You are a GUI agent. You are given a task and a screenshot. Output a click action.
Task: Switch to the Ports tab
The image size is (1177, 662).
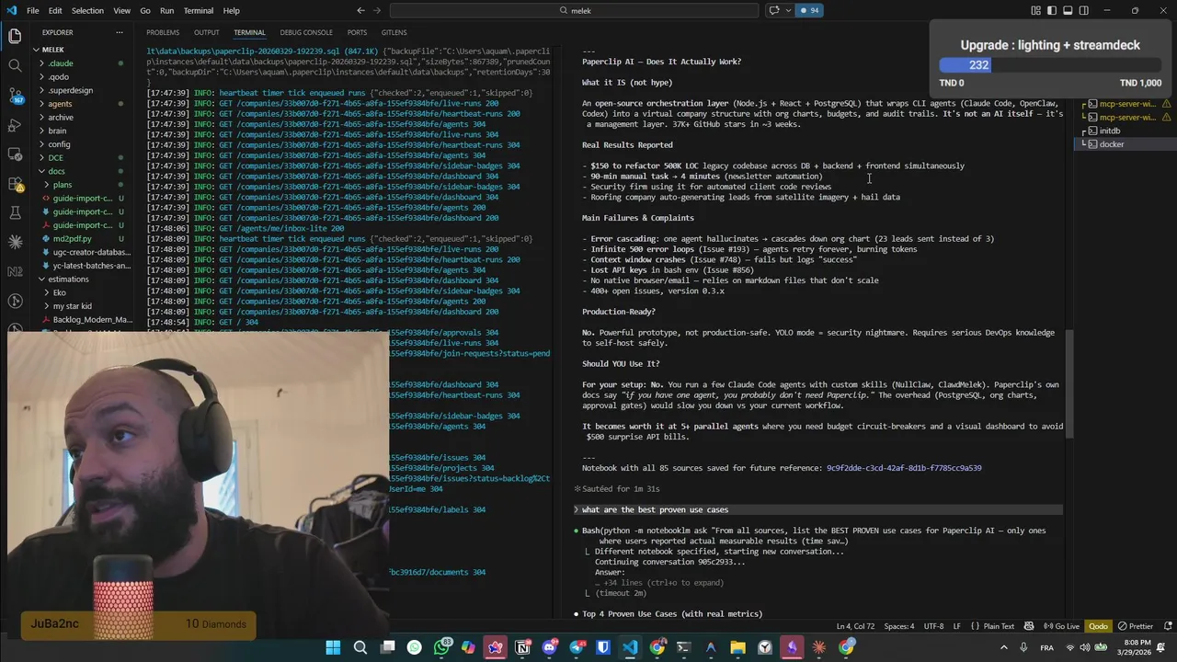pos(357,32)
